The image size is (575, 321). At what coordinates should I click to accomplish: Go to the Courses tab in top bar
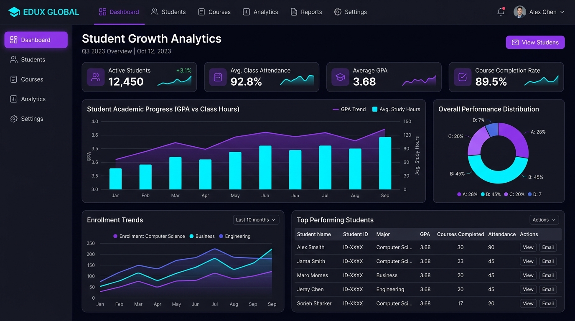click(214, 12)
